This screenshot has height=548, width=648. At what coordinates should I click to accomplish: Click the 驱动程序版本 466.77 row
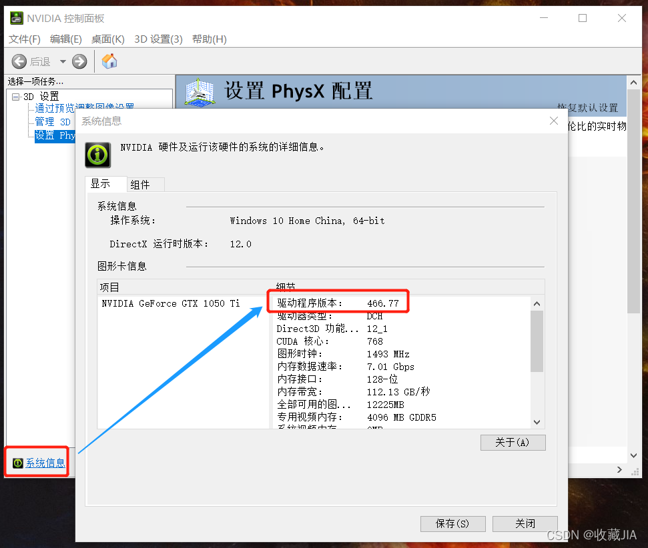pos(338,303)
